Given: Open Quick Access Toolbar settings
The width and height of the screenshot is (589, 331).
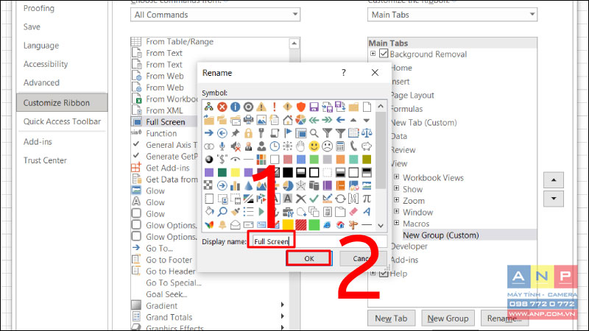Looking at the screenshot, I should (x=62, y=121).
